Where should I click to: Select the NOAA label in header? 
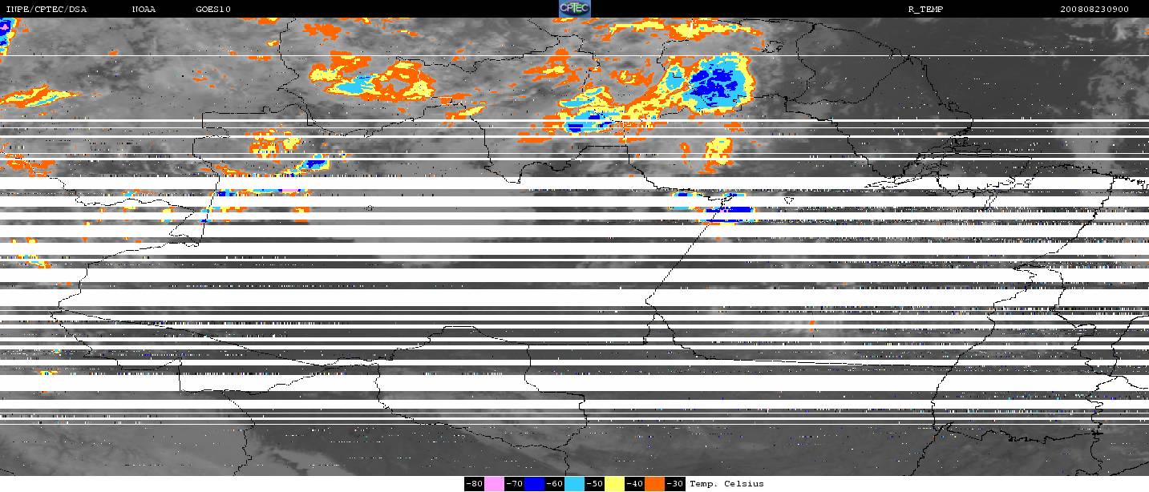point(144,10)
